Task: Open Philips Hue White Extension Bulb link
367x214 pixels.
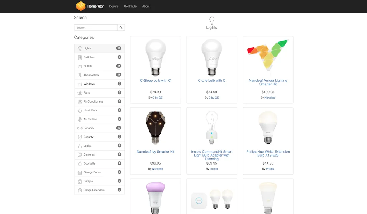Action: coord(268,153)
